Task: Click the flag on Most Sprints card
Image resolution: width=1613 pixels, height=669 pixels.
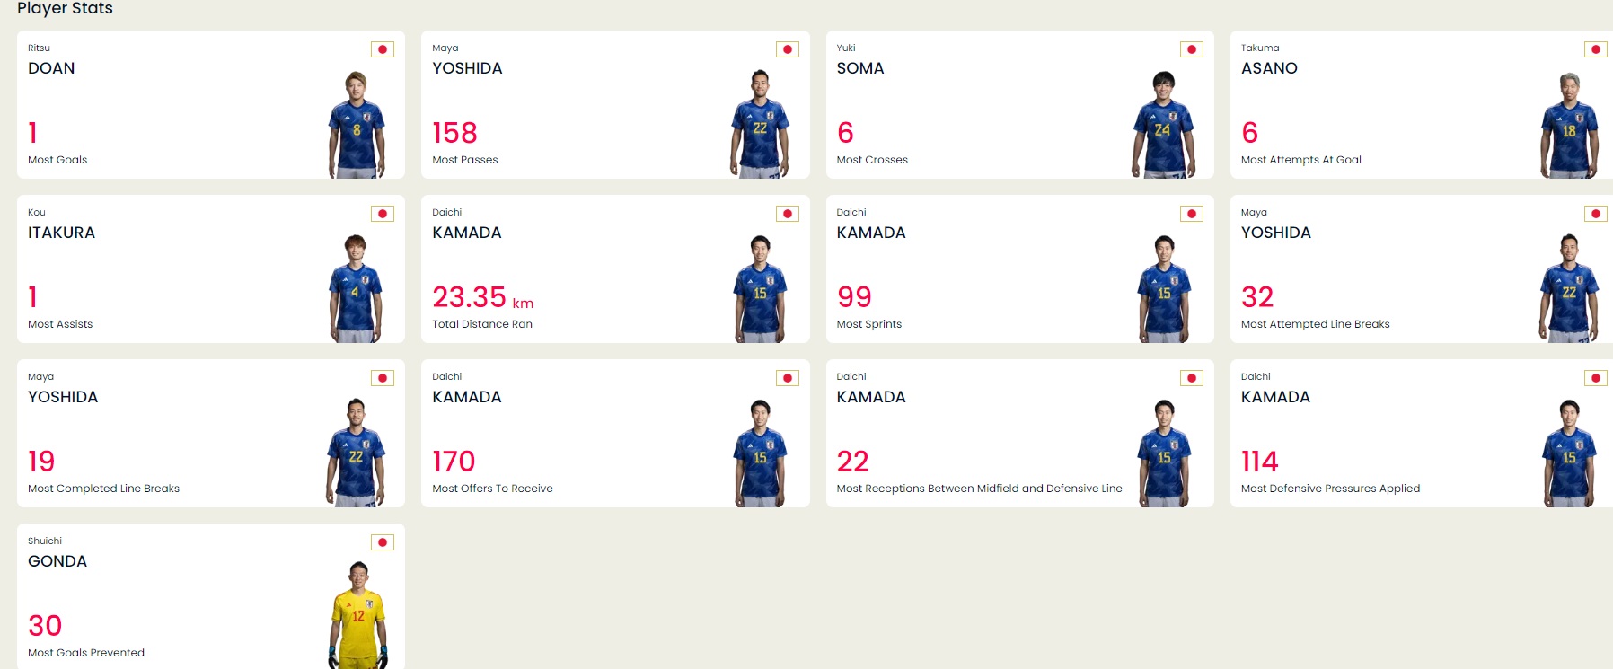Action: pos(1191,214)
